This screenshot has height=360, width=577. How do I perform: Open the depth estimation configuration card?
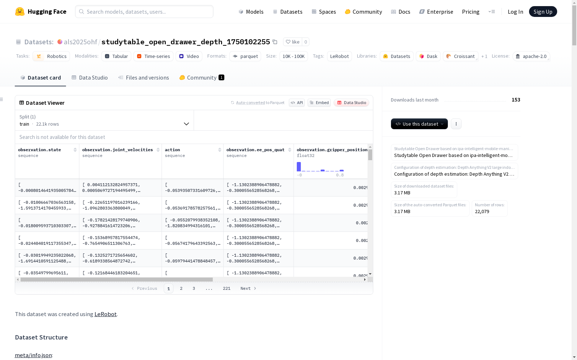pyautogui.click(x=454, y=171)
